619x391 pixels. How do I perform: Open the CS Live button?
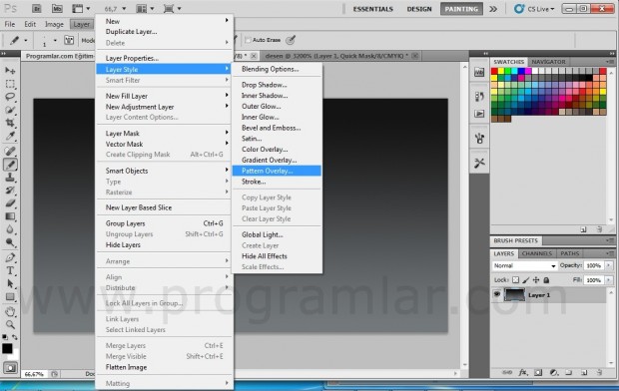[534, 9]
